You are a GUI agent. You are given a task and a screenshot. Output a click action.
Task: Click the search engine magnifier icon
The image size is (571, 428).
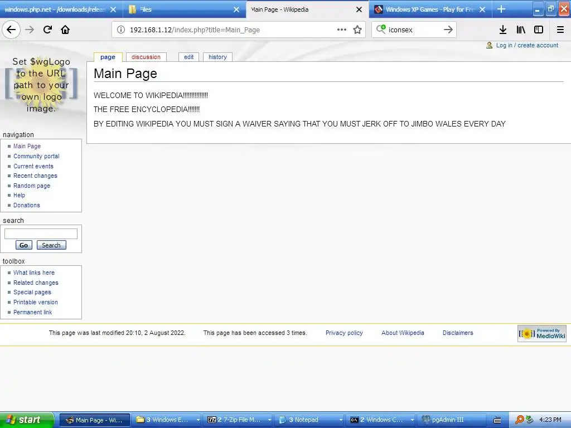[x=381, y=29]
